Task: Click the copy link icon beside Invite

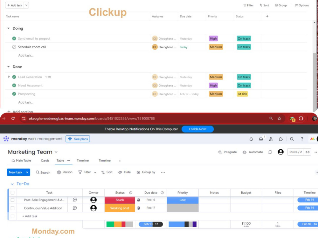Action: [308, 152]
